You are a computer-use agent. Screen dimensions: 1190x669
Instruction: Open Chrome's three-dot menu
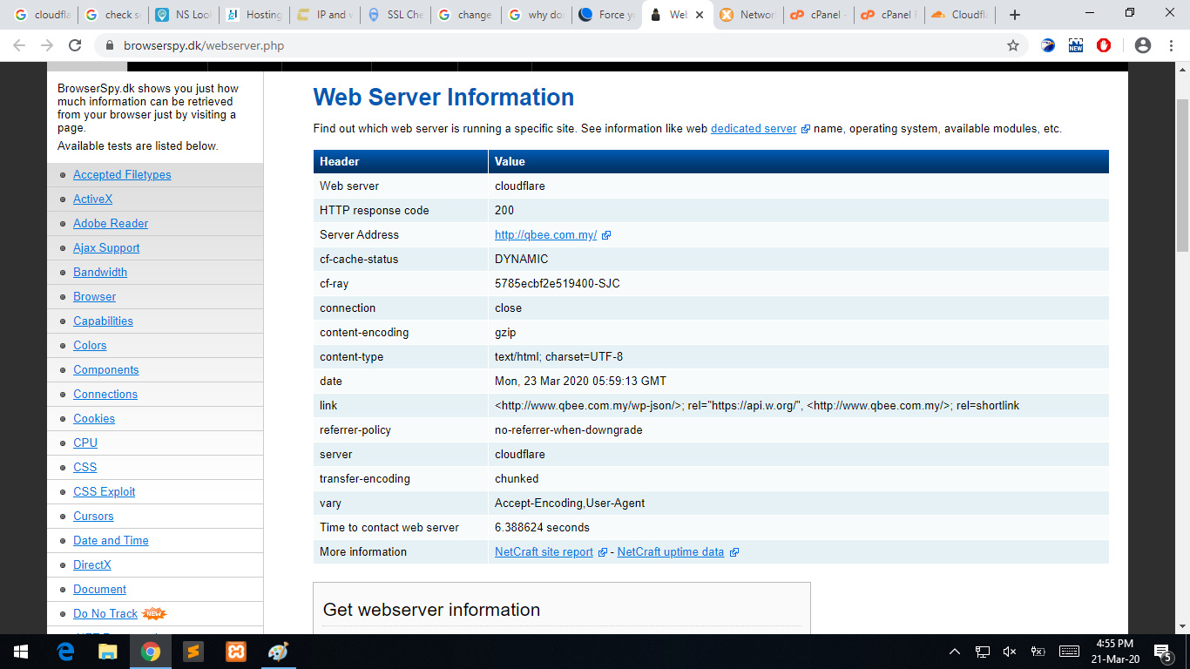click(x=1171, y=45)
